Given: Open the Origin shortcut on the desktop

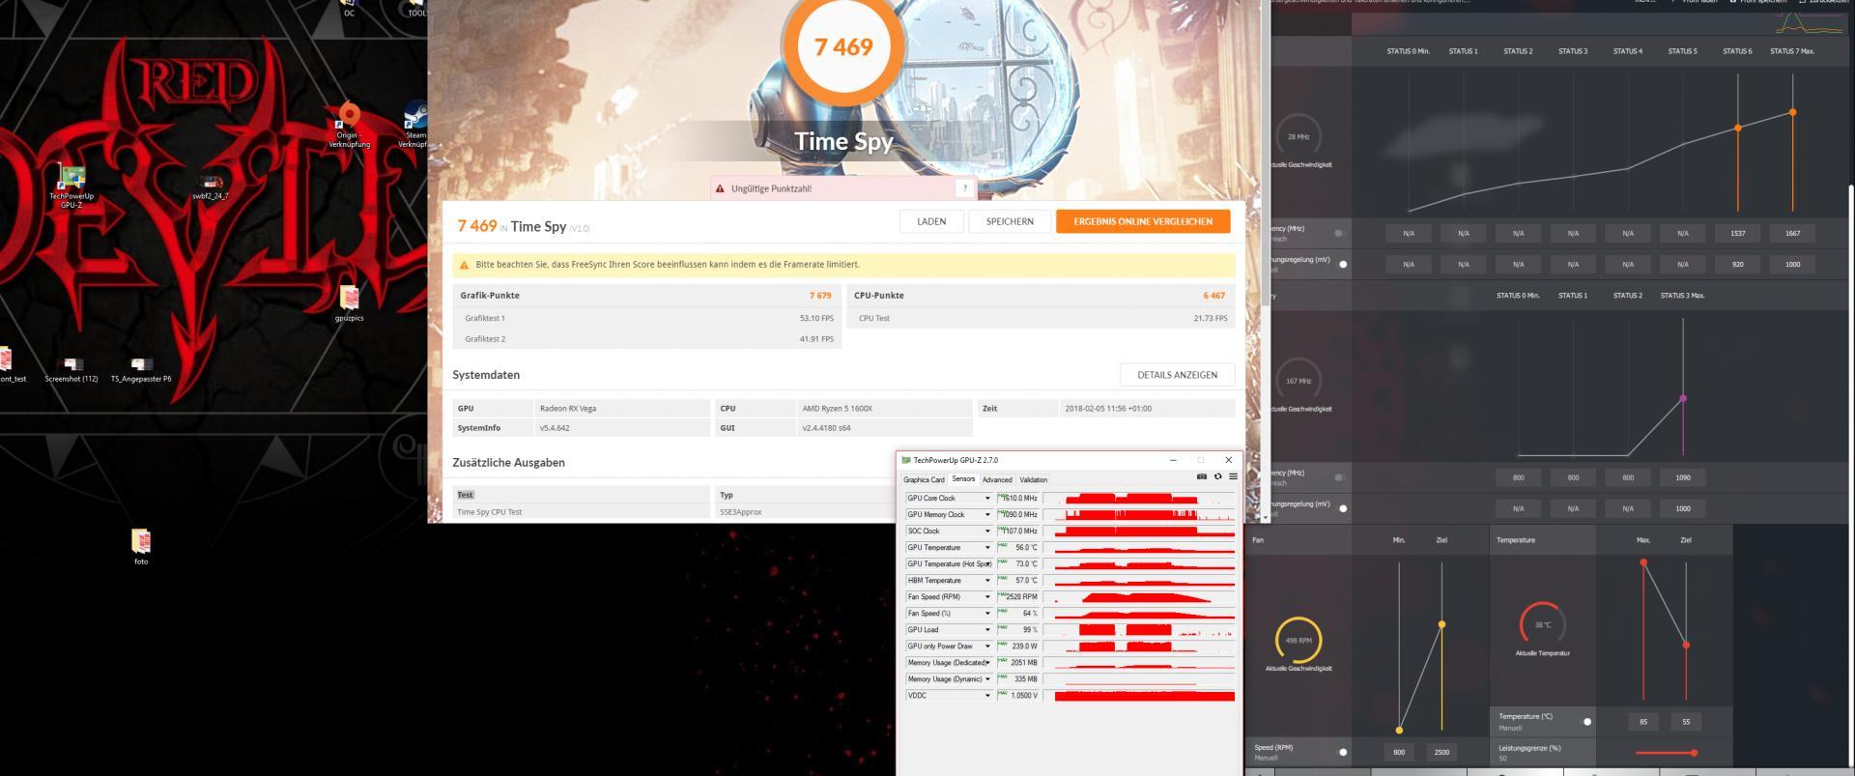Looking at the screenshot, I should coord(349,126).
